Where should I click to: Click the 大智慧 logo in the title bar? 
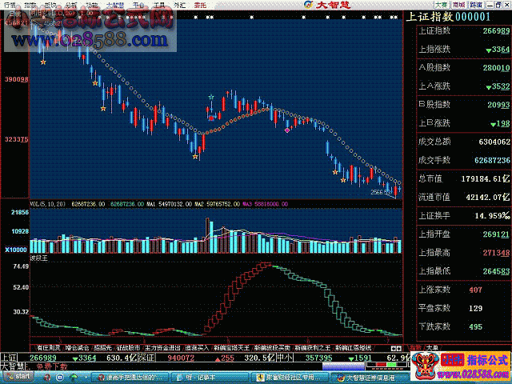tap(322, 5)
